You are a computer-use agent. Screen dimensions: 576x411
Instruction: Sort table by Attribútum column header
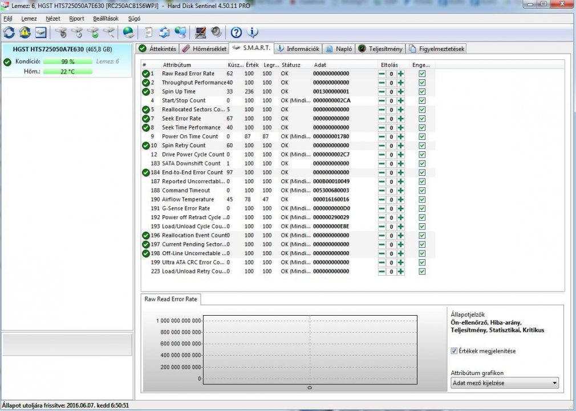pyautogui.click(x=177, y=65)
